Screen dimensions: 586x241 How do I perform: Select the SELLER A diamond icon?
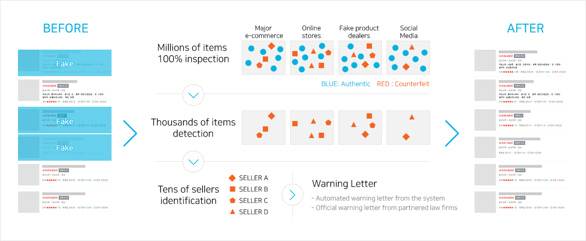[x=232, y=178]
